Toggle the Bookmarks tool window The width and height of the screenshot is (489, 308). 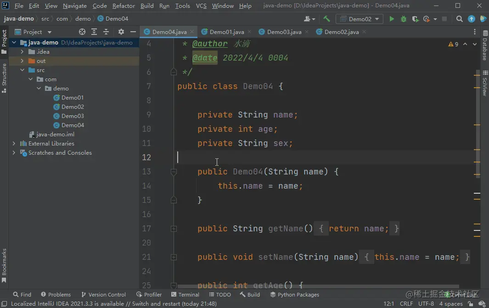click(x=4, y=265)
